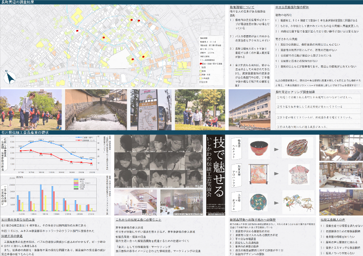The height and width of the screenshot is (256, 363).
Task: Open the photo of people seated at table
Action: (x=341, y=148)
